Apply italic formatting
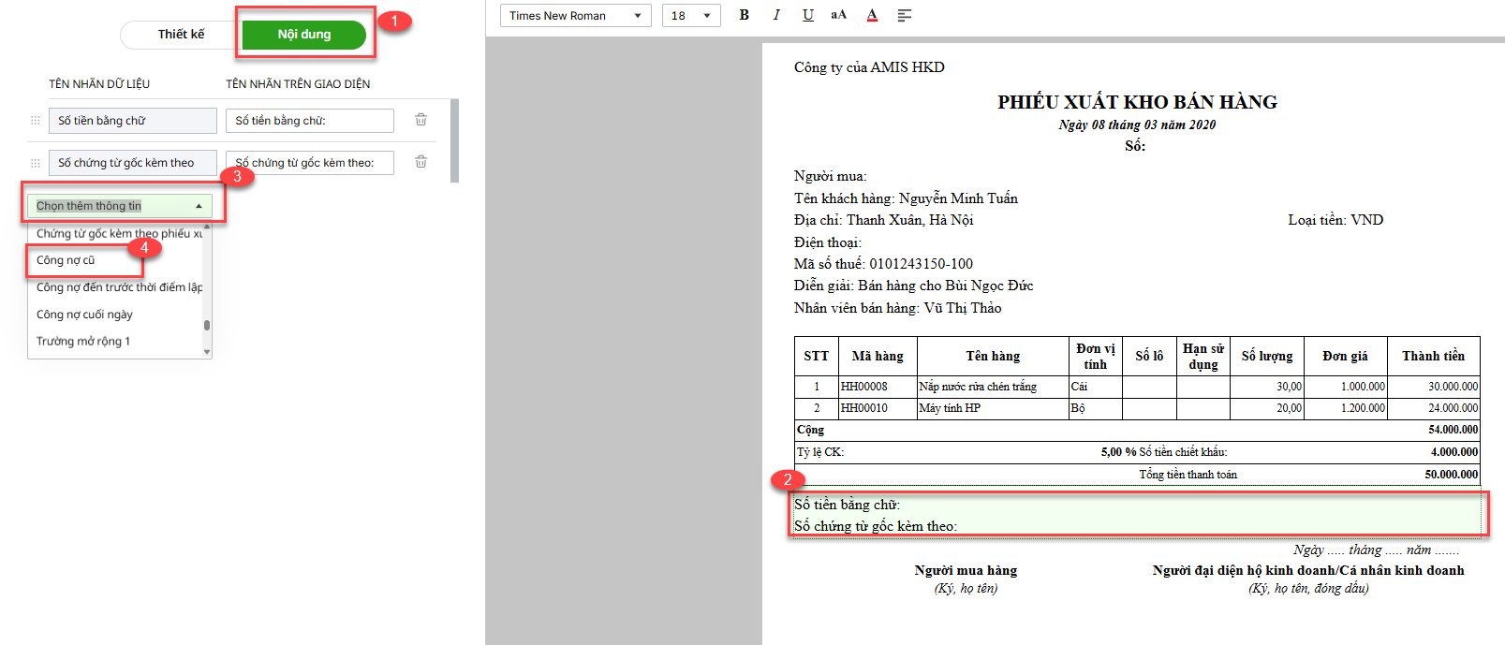The width and height of the screenshot is (1505, 645). [x=776, y=15]
